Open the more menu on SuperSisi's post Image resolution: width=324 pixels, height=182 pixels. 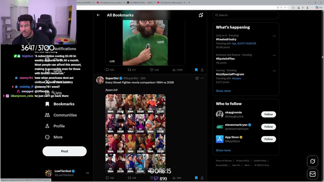202,78
